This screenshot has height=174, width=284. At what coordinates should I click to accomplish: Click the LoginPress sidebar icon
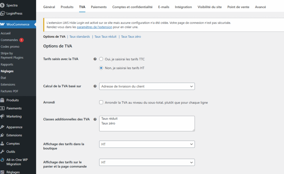pyautogui.click(x=2, y=13)
